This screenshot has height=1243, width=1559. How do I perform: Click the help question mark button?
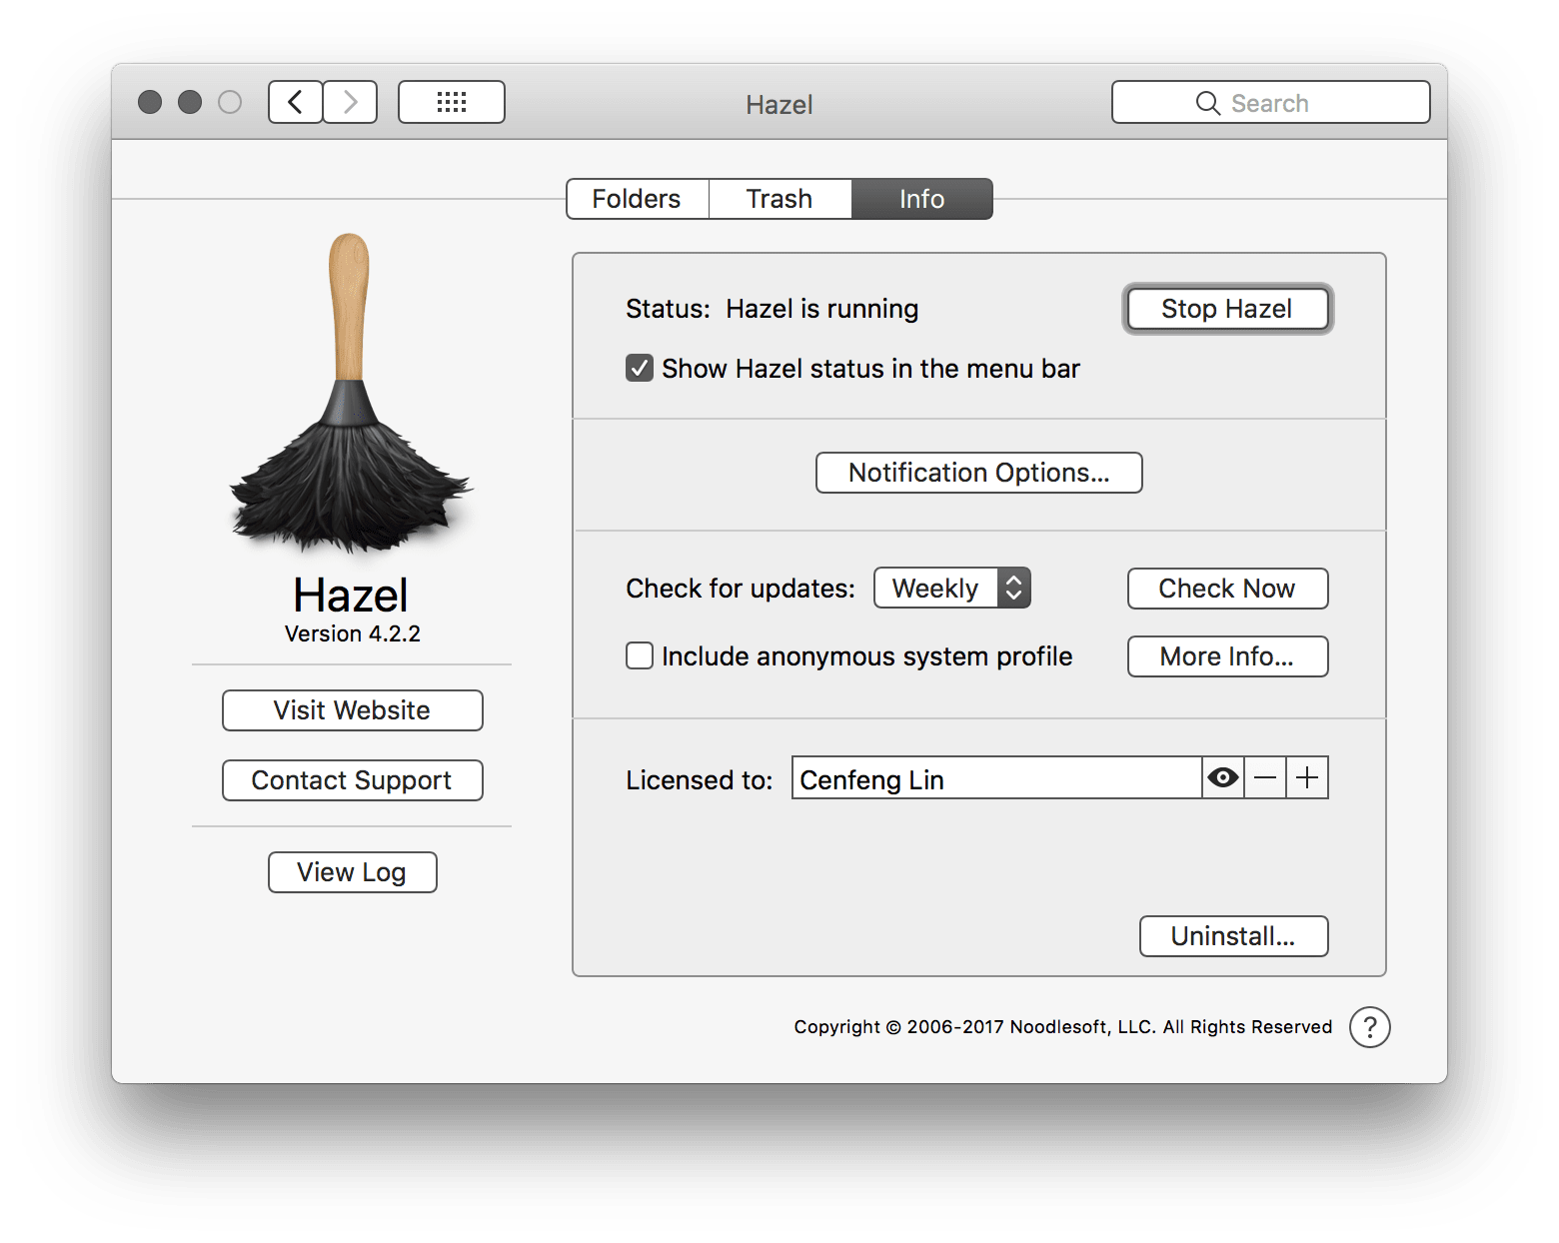pyautogui.click(x=1369, y=1027)
